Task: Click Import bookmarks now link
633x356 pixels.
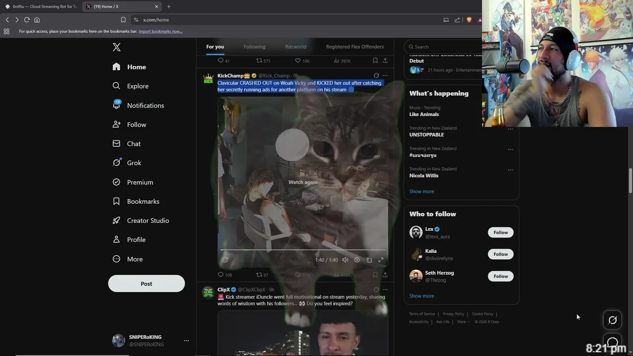Action: tap(160, 31)
